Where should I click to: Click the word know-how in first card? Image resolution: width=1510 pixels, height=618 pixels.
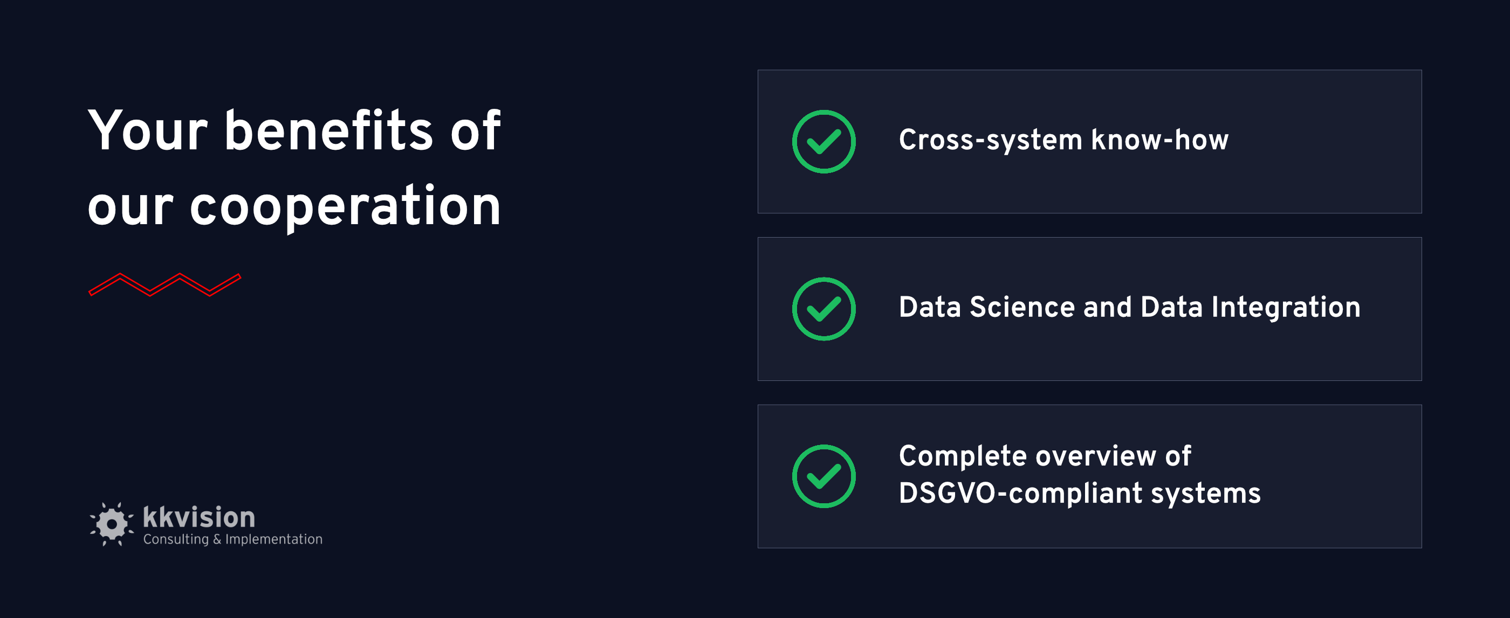pos(1160,140)
